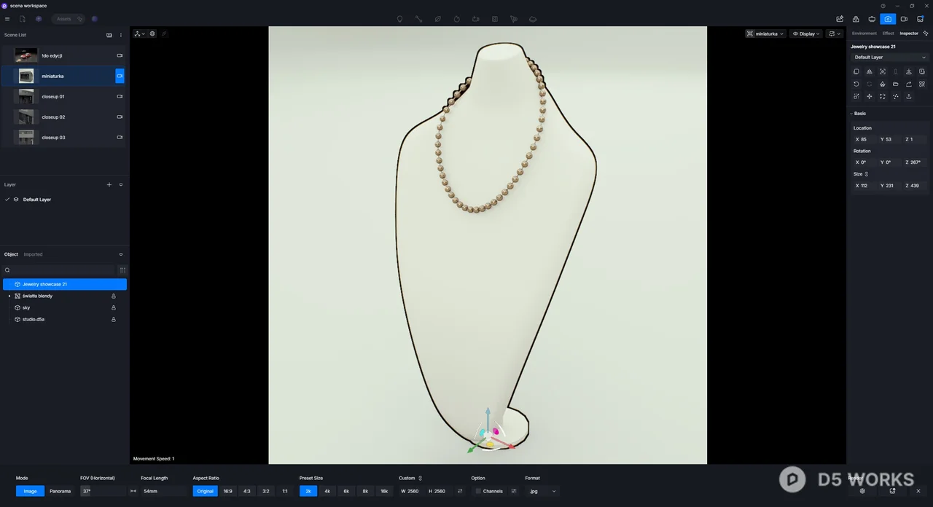Viewport: 933px width, 507px height.
Task: Choose 1:1 aspect ratio
Action: point(284,491)
